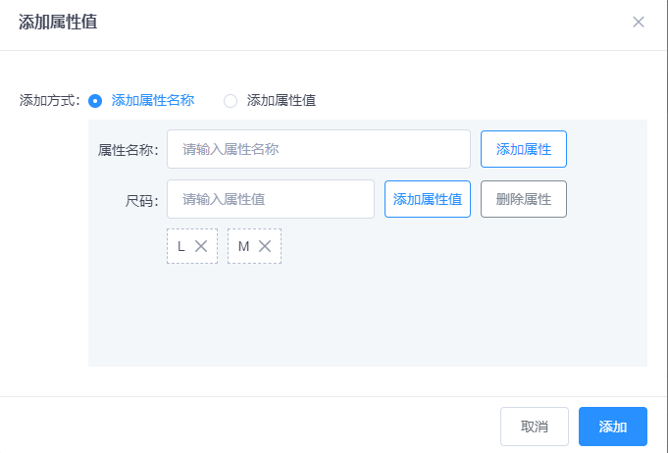Delete the M size tag
Image resolution: width=668 pixels, height=453 pixels.
pyautogui.click(x=265, y=246)
